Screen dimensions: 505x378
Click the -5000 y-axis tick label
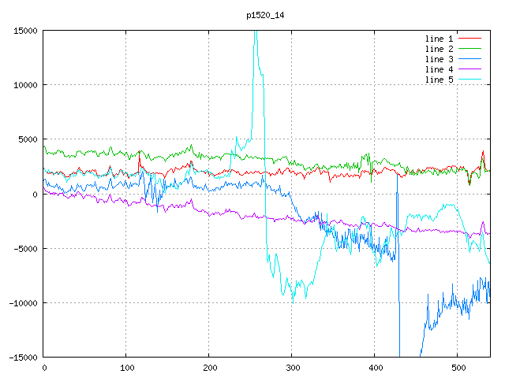point(25,249)
